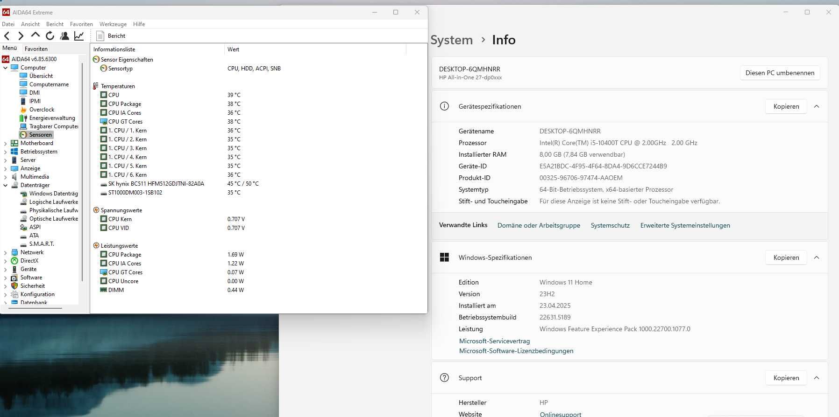Viewport: 839px width, 417px height.
Task: Click Diesen PC umbenennen button
Action: click(780, 73)
